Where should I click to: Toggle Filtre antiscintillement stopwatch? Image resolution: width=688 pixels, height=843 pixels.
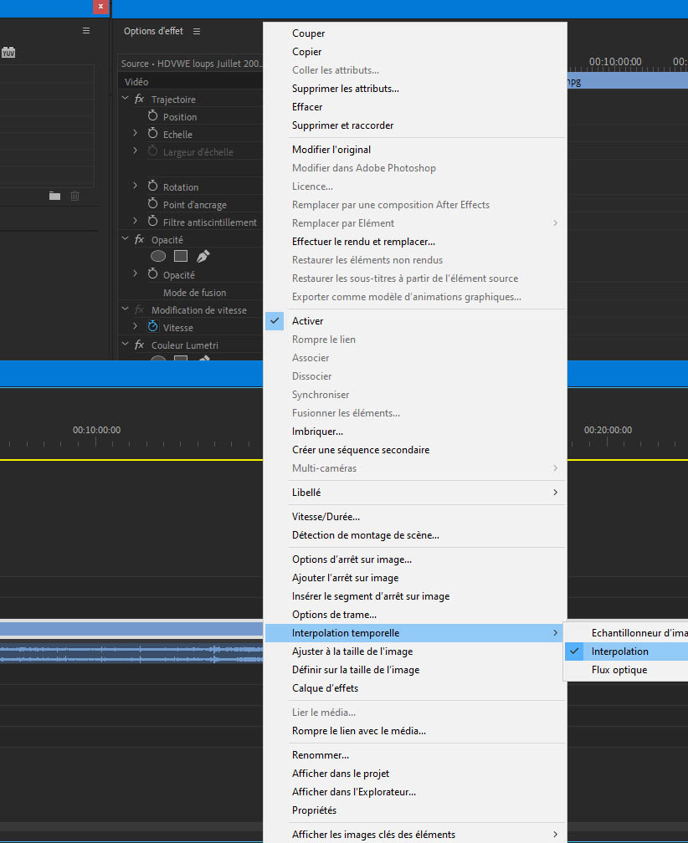[x=153, y=222]
